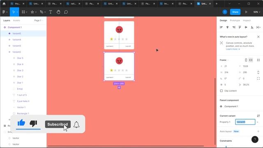The height and width of the screenshot is (148, 263).
Task: Set frame to portrait orientation
Action: (x=246, y=60)
